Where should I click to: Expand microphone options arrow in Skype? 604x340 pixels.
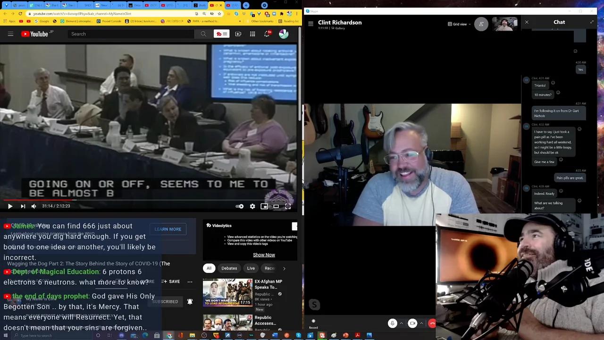tap(402, 323)
